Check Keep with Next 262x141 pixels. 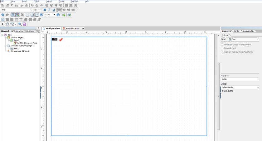[x=222, y=48]
